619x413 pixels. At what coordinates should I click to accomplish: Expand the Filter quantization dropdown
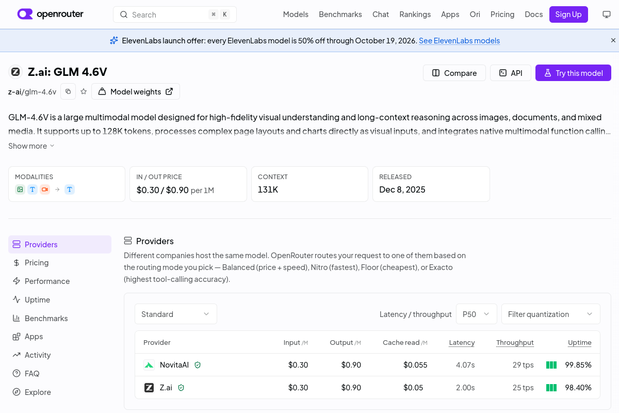551,314
